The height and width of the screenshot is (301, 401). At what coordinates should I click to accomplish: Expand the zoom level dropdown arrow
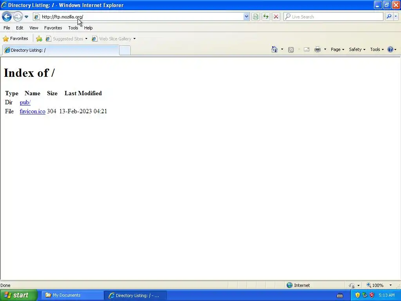coord(390,285)
